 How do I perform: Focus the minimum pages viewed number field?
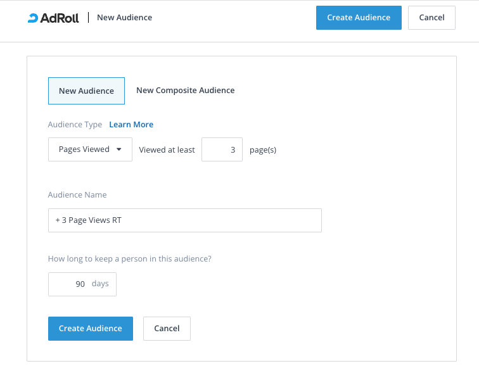[222, 150]
